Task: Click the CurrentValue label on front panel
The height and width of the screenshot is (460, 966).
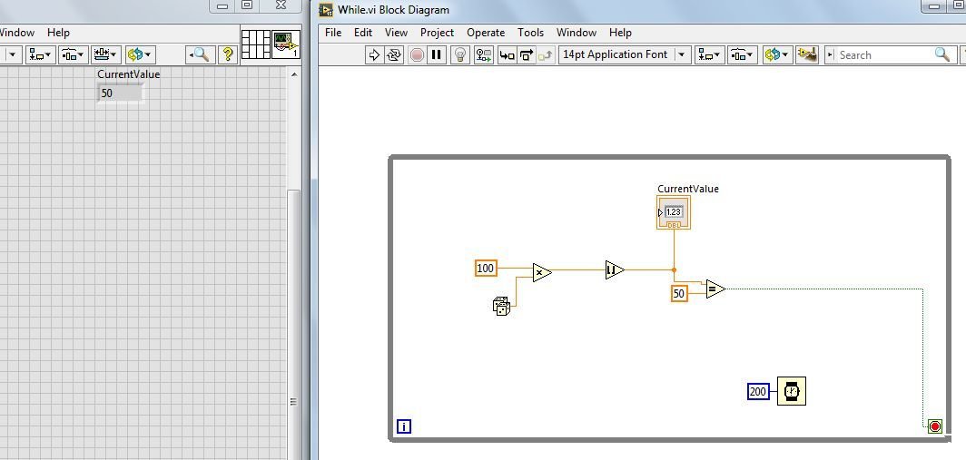Action: click(x=128, y=73)
